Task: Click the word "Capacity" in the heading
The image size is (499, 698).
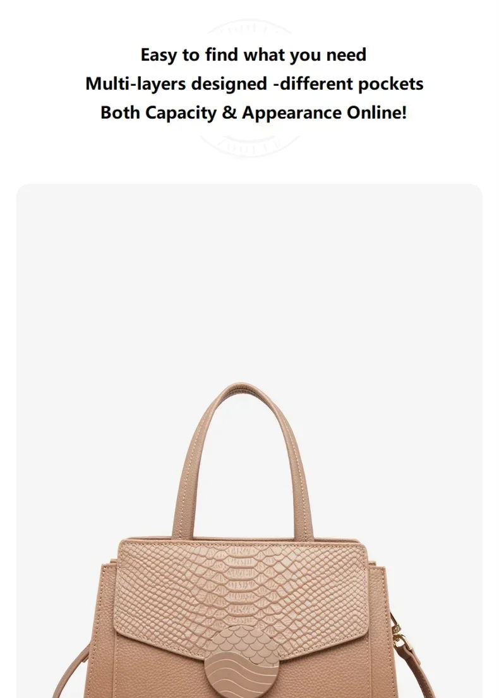Action: click(181, 112)
